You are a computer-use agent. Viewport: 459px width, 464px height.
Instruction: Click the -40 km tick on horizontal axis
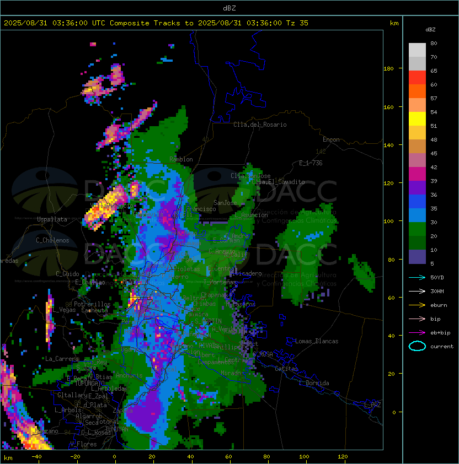36,457
